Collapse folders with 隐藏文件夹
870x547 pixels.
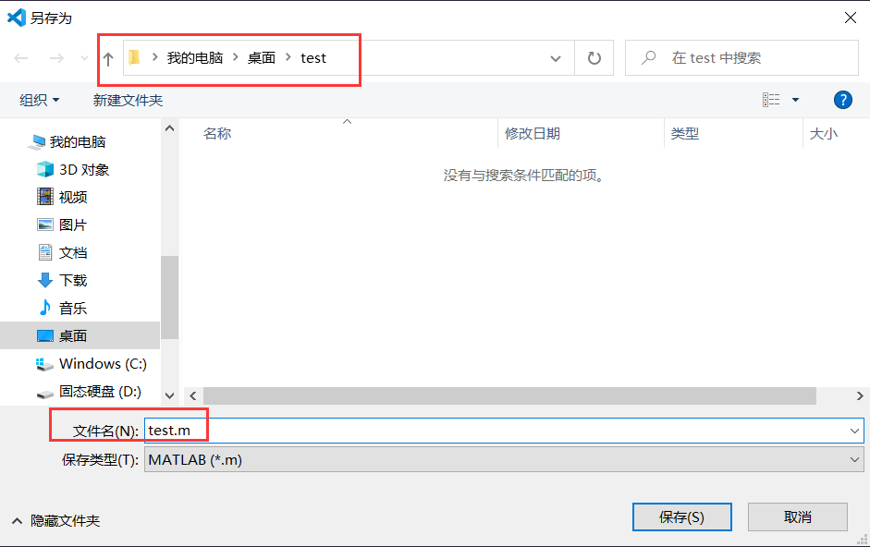pyautogui.click(x=55, y=520)
